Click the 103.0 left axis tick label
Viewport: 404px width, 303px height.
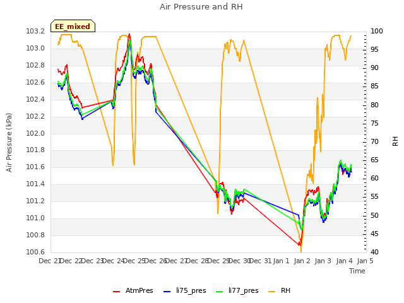coord(35,49)
